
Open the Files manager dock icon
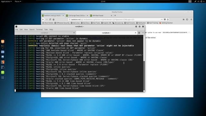3,52
